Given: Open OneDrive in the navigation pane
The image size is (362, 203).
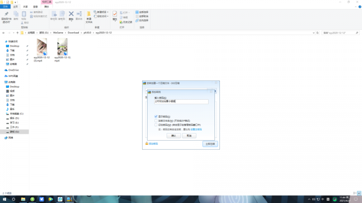Looking at the screenshot, I should pos(13,70).
